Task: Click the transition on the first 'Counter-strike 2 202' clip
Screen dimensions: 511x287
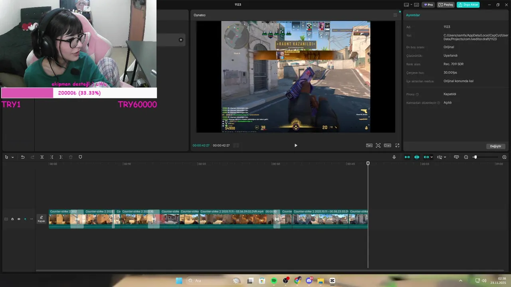Action: (77, 219)
